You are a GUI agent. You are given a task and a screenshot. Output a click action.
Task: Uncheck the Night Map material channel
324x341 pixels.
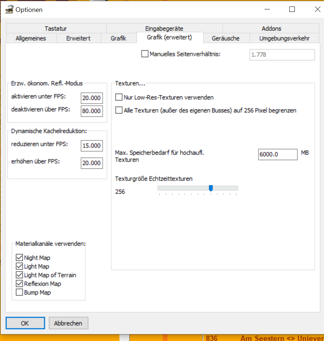pos(19,258)
